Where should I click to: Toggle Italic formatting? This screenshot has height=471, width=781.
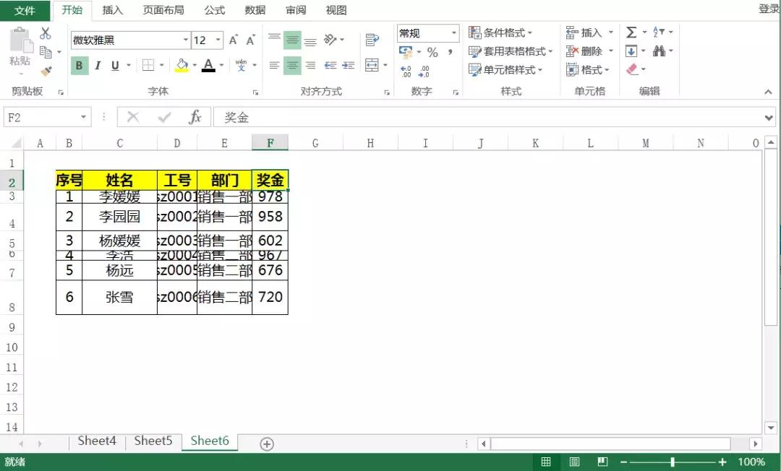pyautogui.click(x=98, y=65)
